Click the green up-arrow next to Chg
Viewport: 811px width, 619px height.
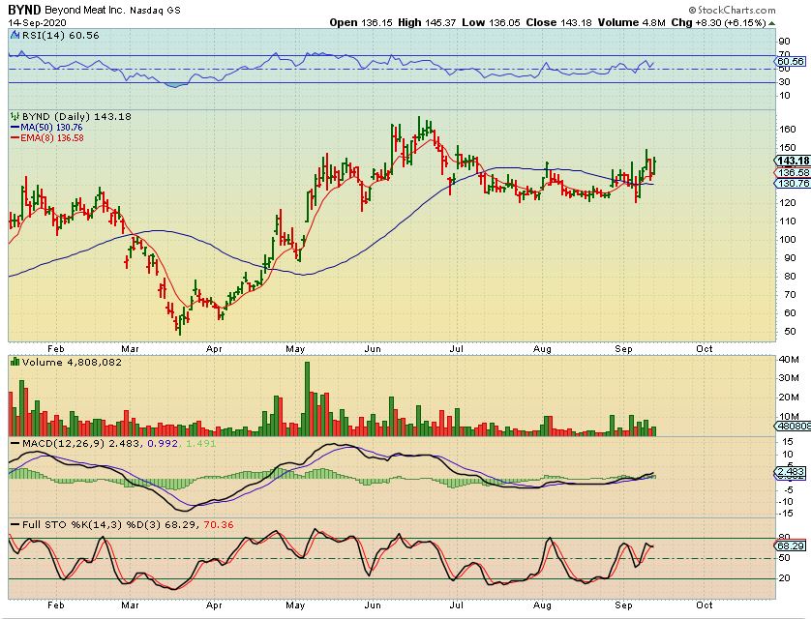tap(771, 23)
